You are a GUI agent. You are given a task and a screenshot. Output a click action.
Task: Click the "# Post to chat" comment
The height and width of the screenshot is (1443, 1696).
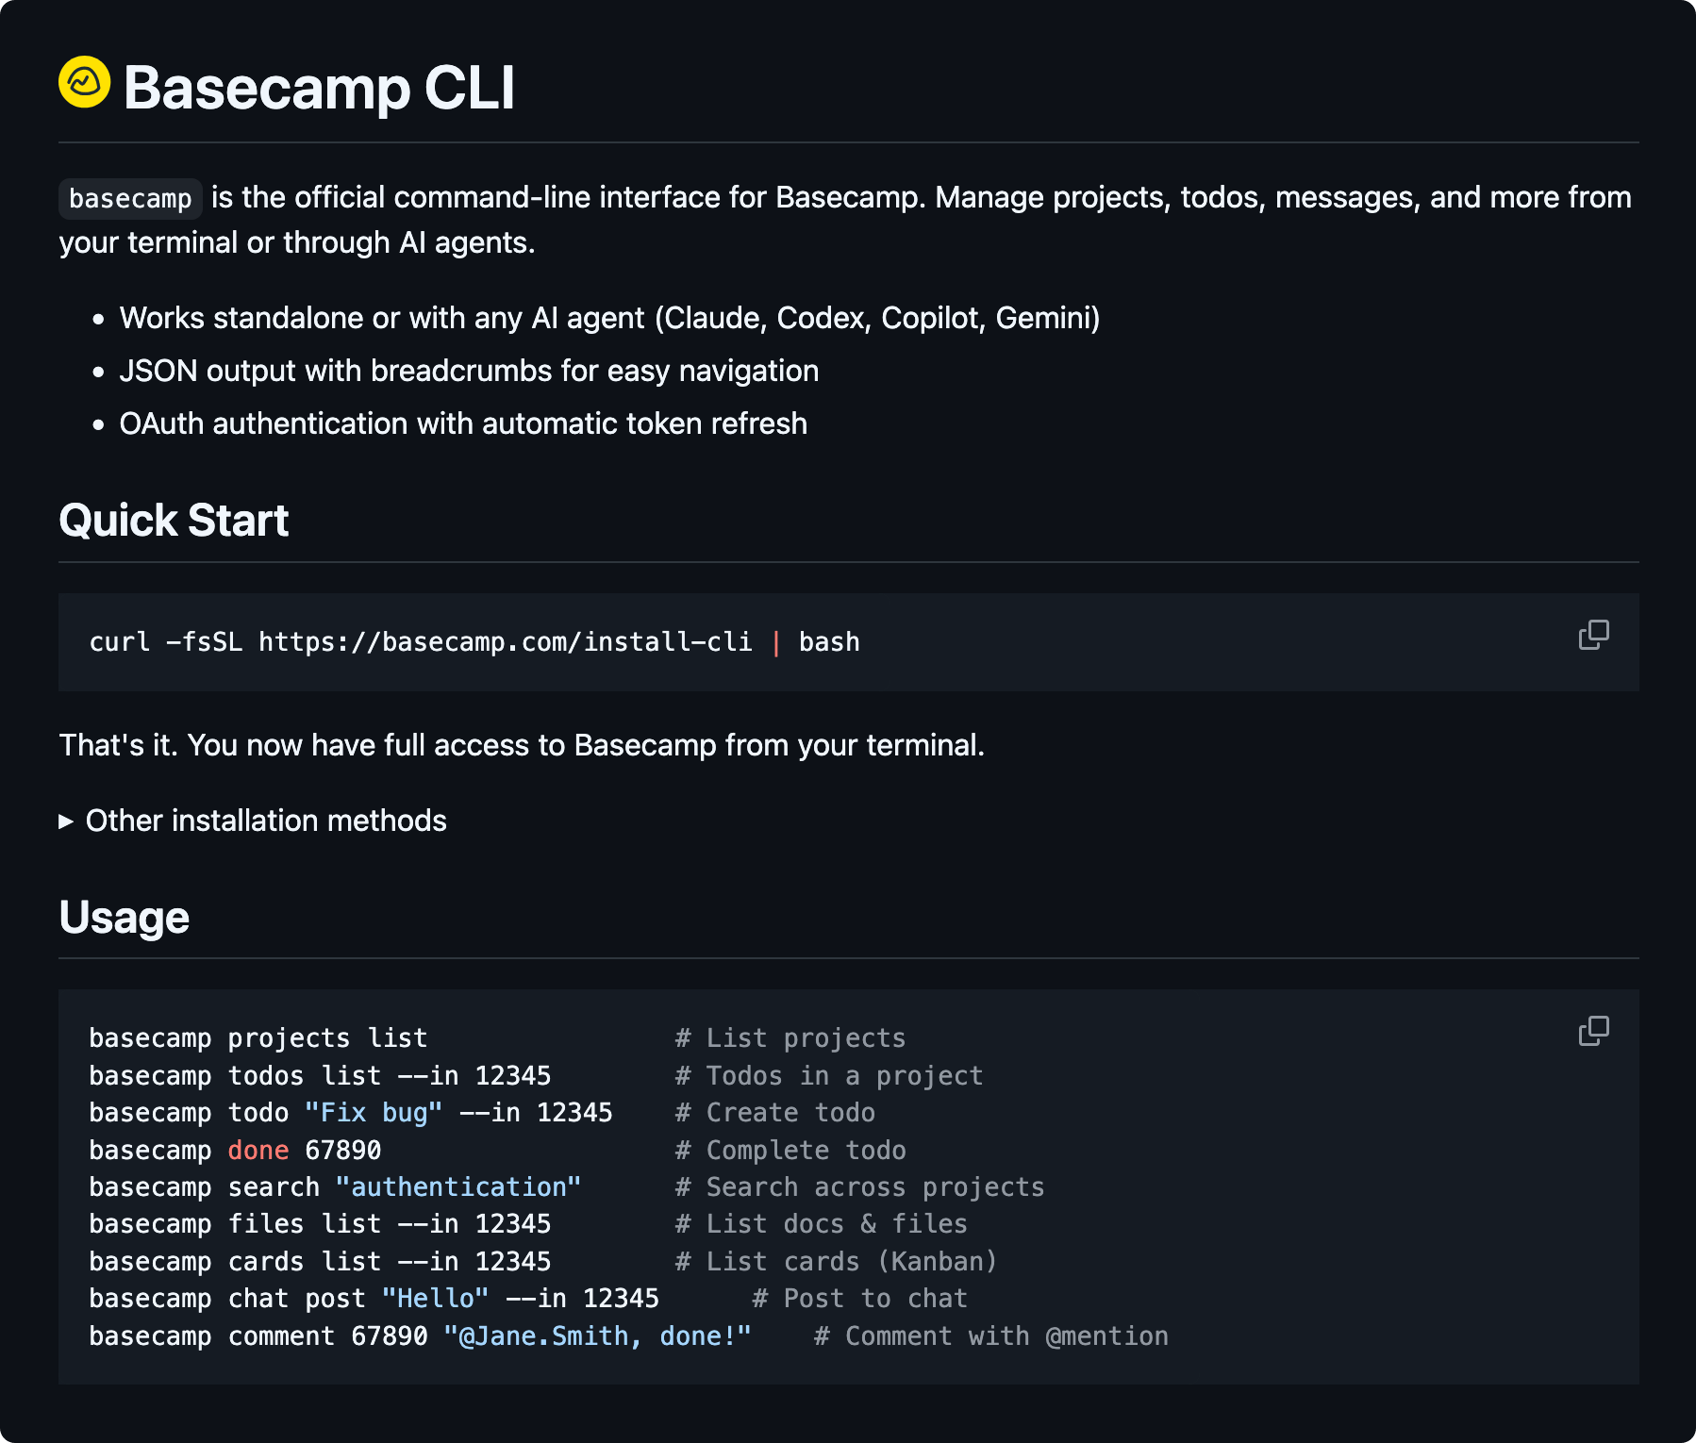pos(860,1299)
